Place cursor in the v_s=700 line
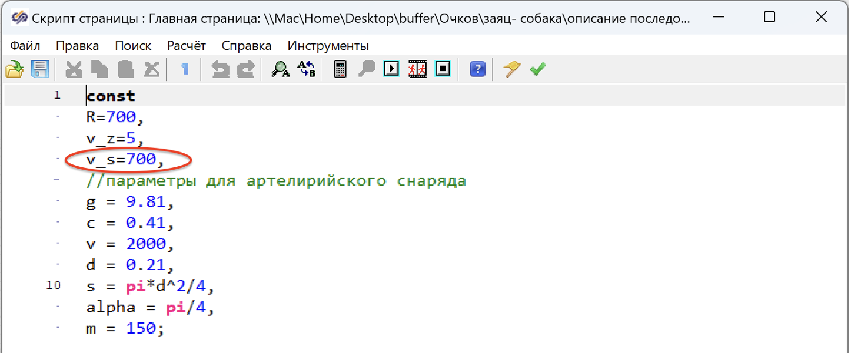The image size is (851, 357). pyautogui.click(x=125, y=159)
